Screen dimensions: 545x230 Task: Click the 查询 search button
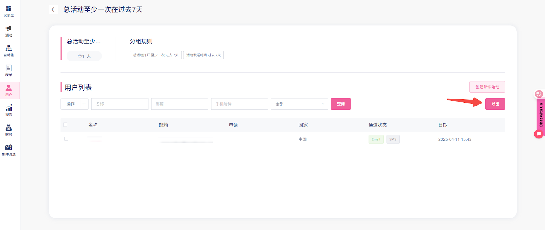click(341, 104)
